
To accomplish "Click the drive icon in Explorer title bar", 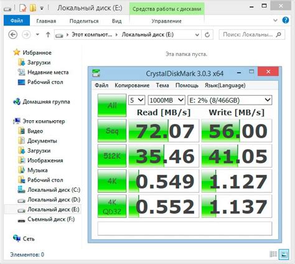I will (x=7, y=9).
